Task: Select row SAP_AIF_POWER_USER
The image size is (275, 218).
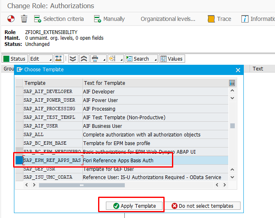Action: click(x=122, y=100)
